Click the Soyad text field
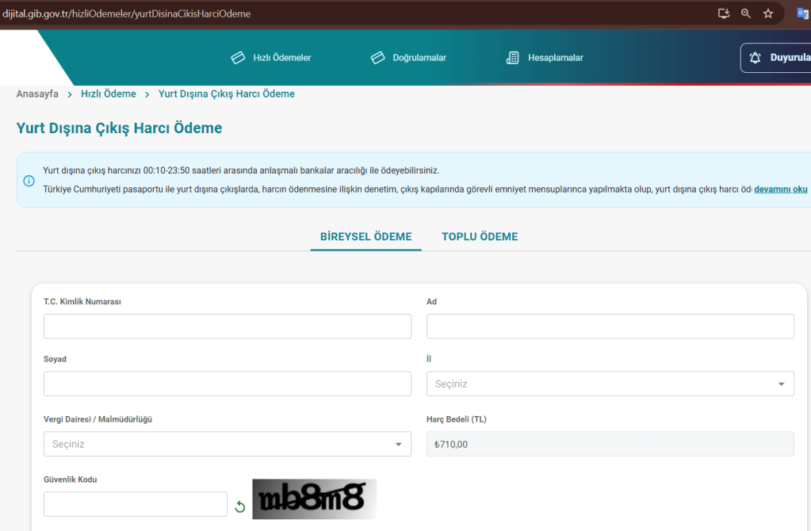Screen dimensions: 811x531 coord(227,384)
